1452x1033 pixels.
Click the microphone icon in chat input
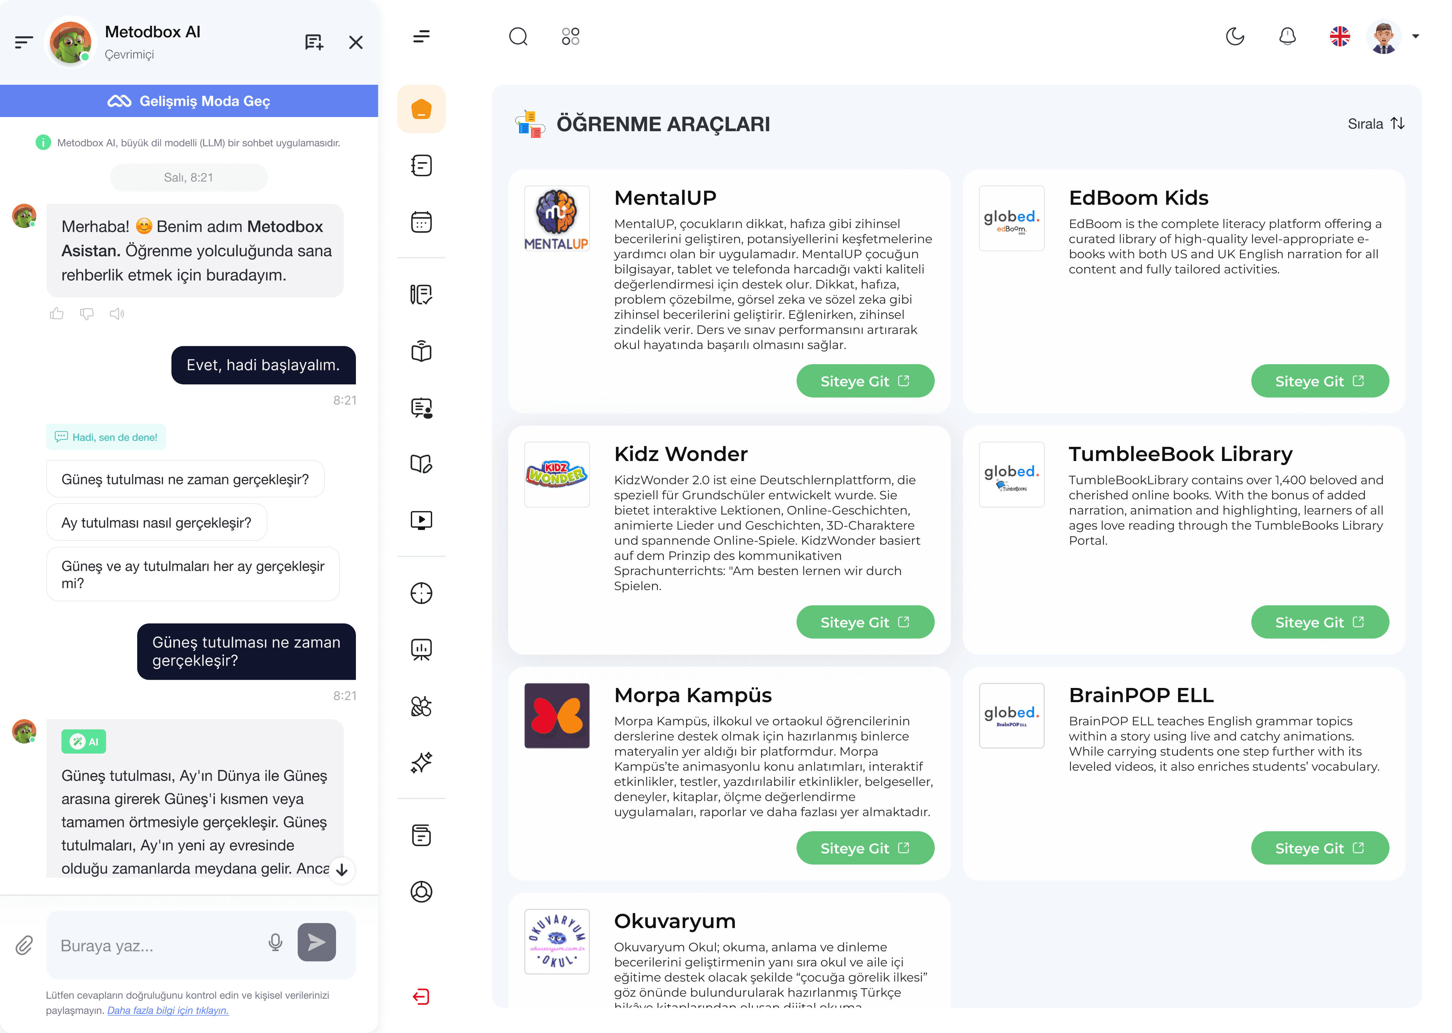tap(275, 942)
